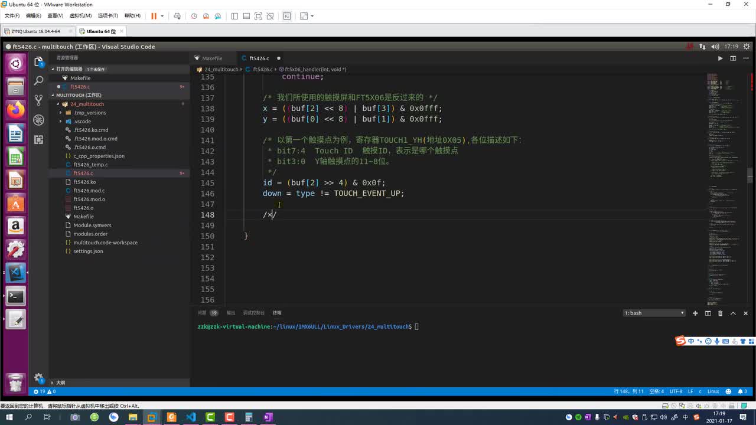This screenshot has height=425, width=756.
Task: Change indentation spaces setting in status bar
Action: [x=657, y=391]
